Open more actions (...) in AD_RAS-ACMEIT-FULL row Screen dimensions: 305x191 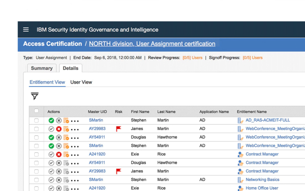[x=75, y=121]
